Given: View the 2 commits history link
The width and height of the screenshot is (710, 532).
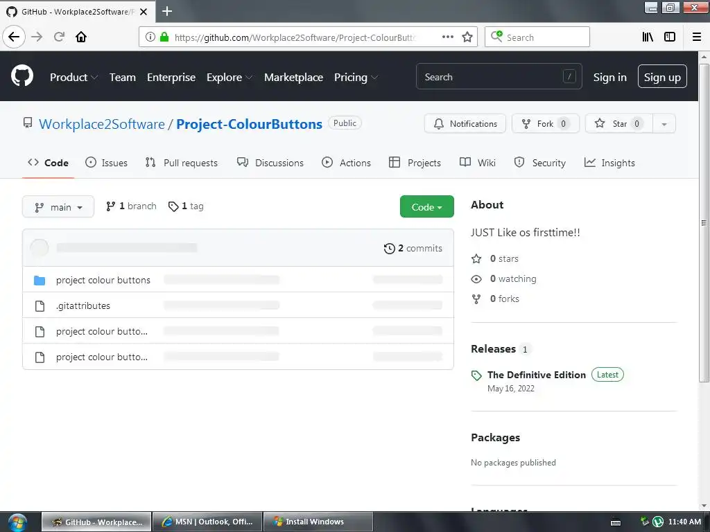Looking at the screenshot, I should point(413,249).
